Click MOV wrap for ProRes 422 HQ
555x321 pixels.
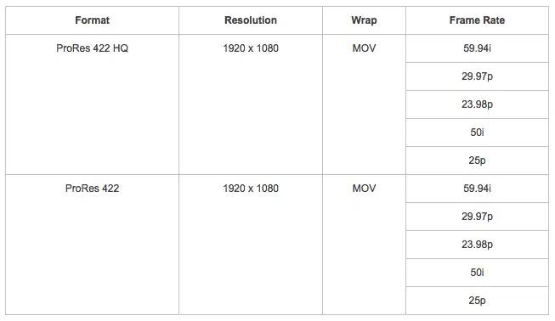pos(364,48)
